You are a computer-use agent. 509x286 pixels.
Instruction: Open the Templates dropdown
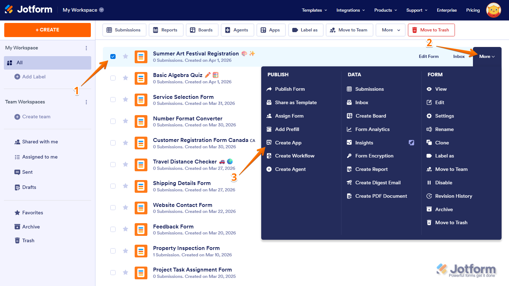314,10
